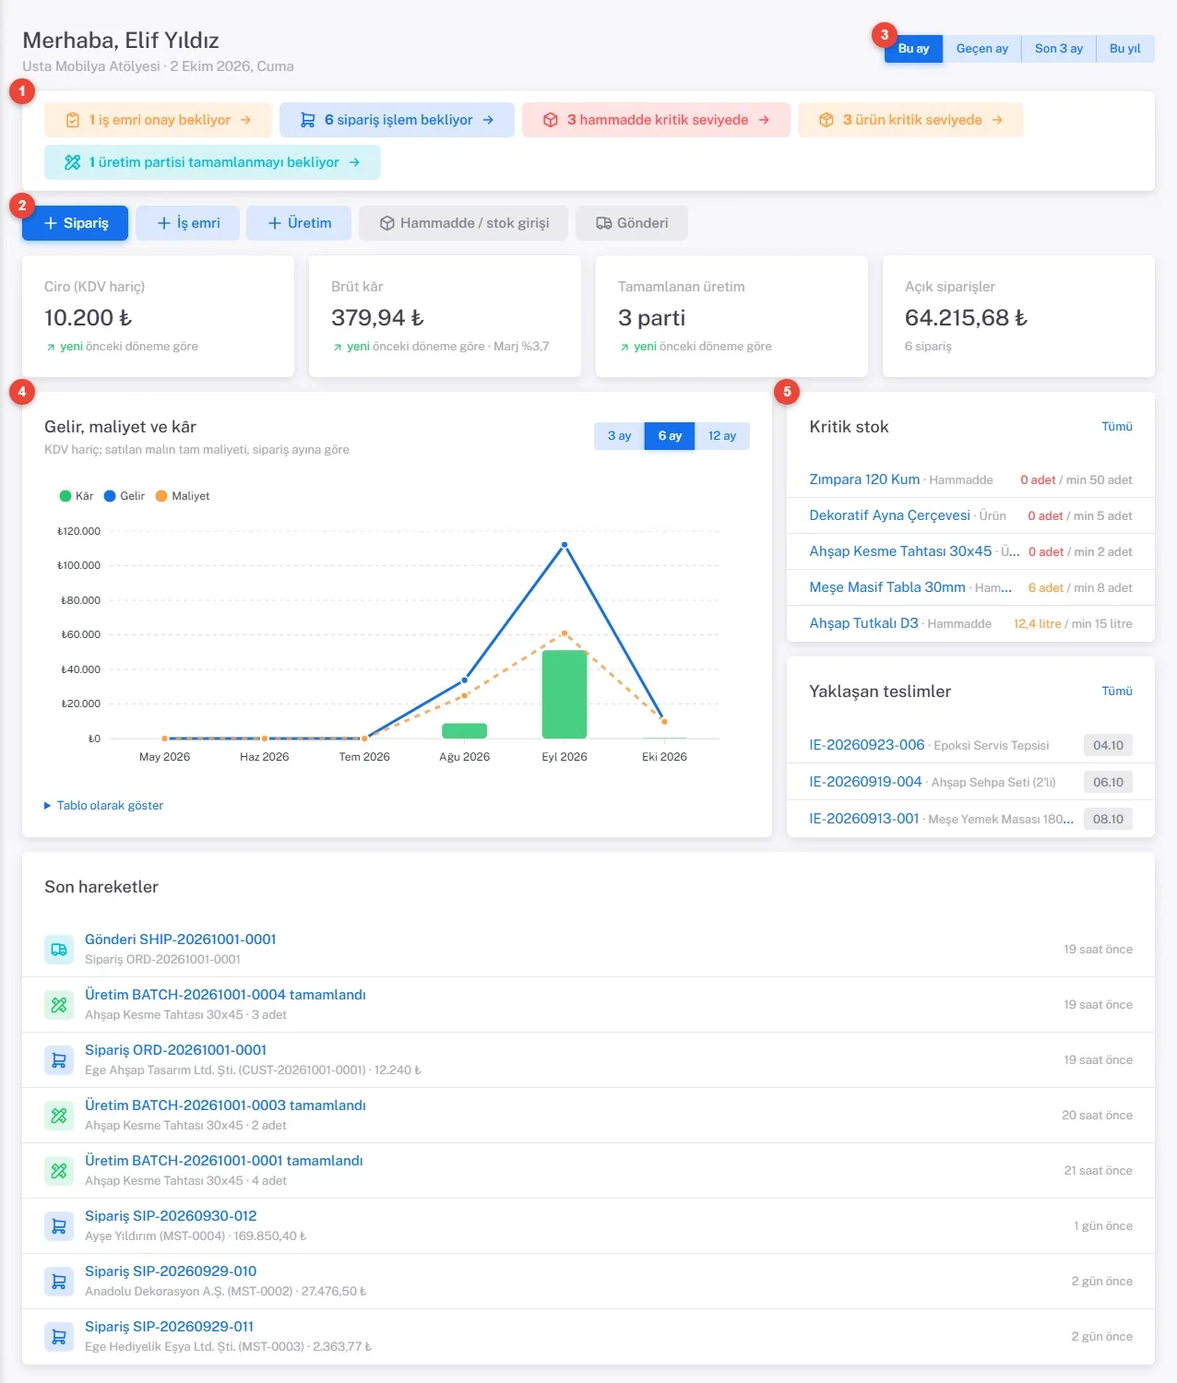
Task: Click the truck icon on the Gönderi button
Action: 604,223
